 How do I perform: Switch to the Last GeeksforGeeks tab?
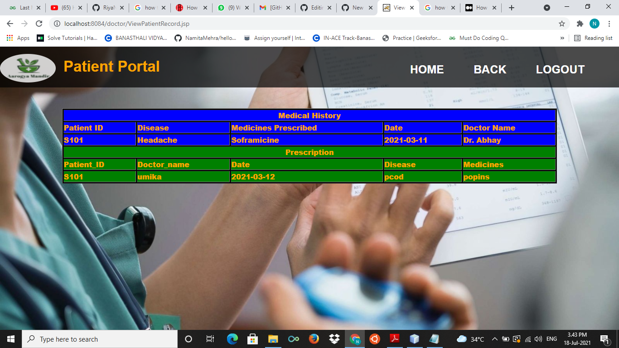(x=25, y=8)
